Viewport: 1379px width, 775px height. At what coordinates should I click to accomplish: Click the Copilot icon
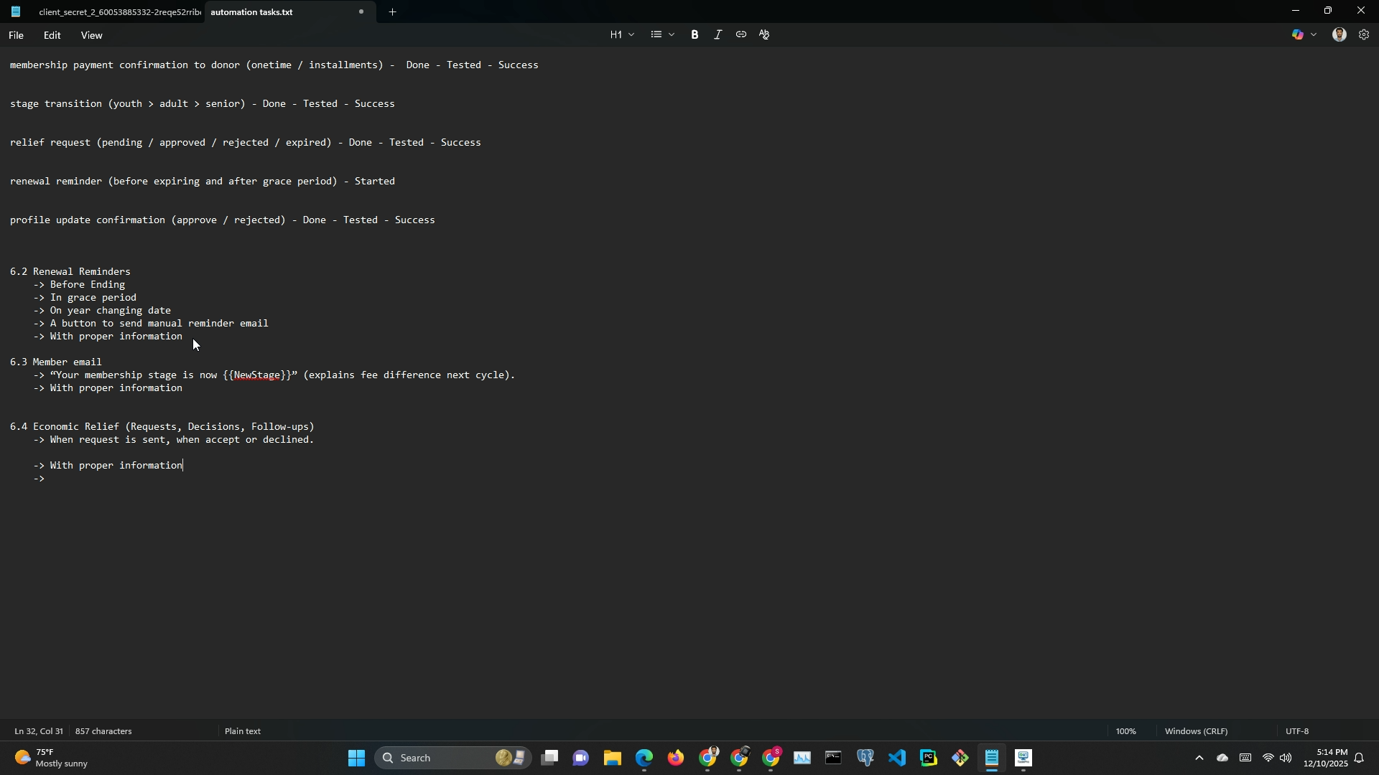1298,34
